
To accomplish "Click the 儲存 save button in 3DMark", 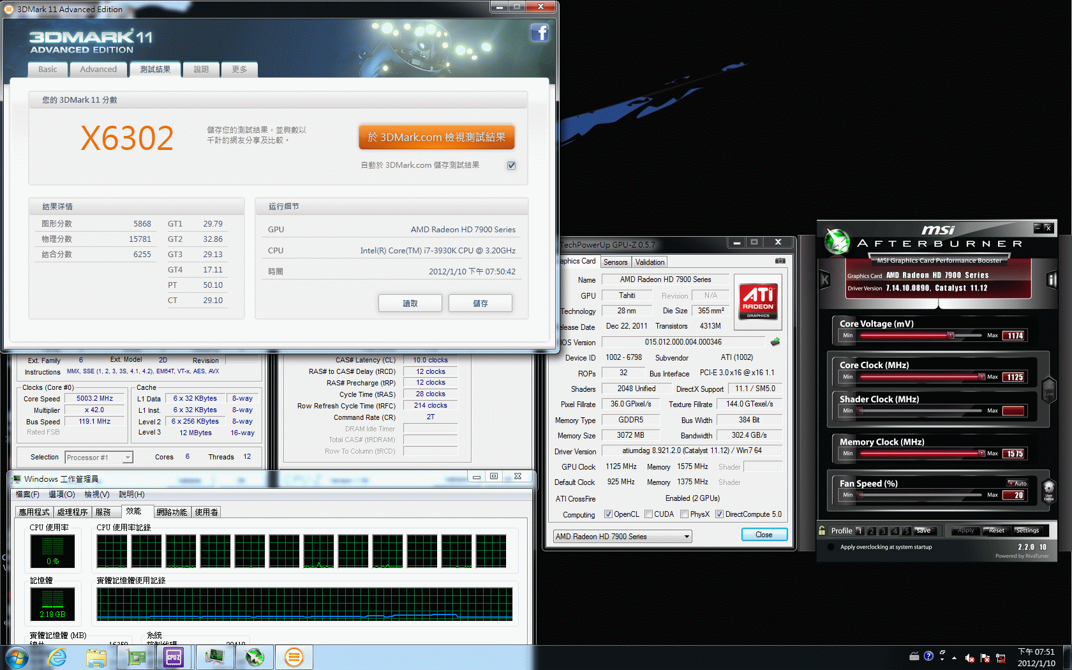I will 480,303.
